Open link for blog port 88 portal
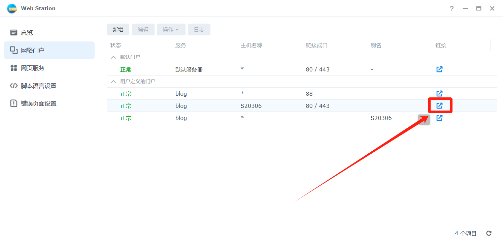This screenshot has width=503, height=244. pyautogui.click(x=439, y=94)
